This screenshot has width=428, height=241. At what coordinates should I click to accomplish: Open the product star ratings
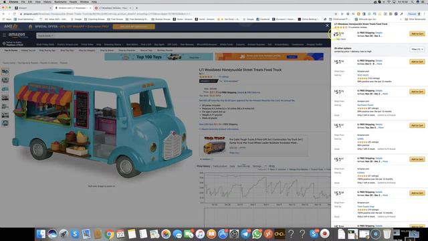(206, 77)
